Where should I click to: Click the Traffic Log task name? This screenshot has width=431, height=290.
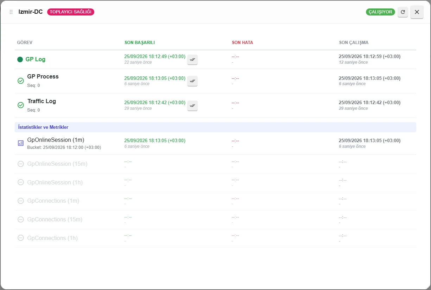42,101
